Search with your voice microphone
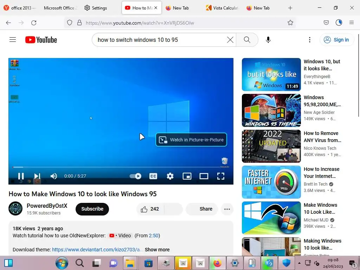This screenshot has width=360, height=270. 268,40
